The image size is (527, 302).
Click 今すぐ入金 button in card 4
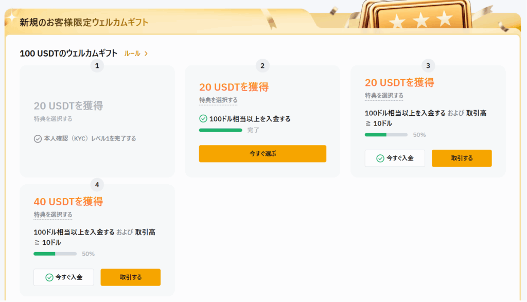pyautogui.click(x=63, y=277)
